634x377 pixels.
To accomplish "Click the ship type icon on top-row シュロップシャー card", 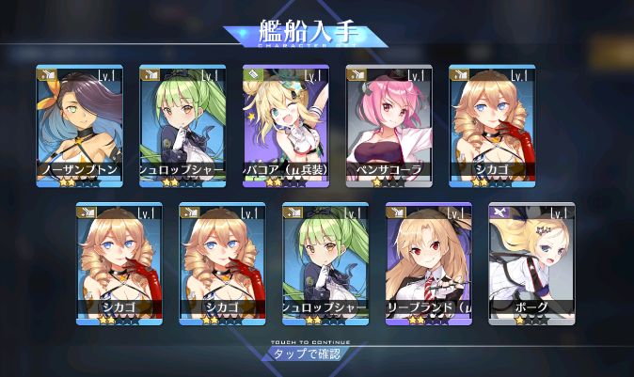I will pos(150,75).
